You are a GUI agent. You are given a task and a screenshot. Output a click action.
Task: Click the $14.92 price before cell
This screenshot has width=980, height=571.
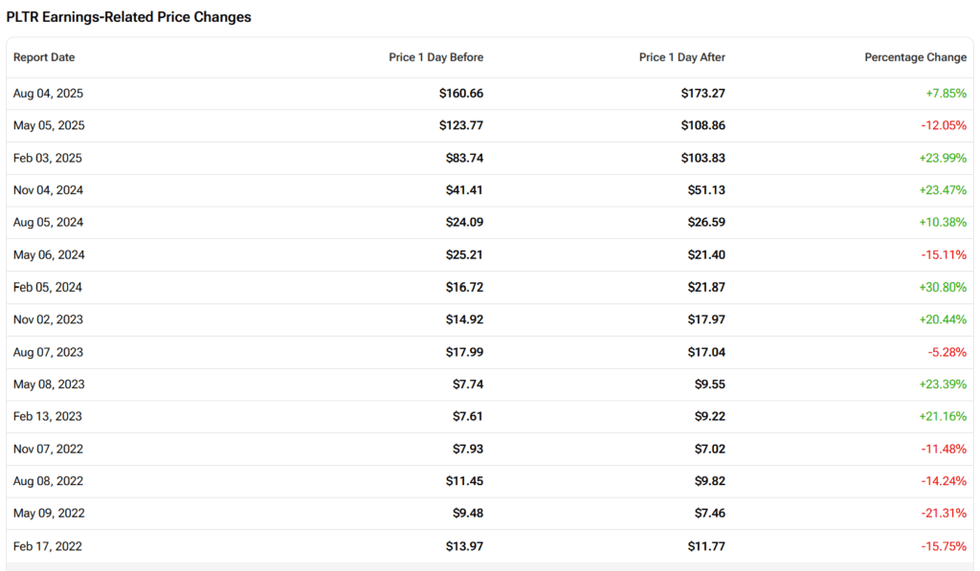464,319
